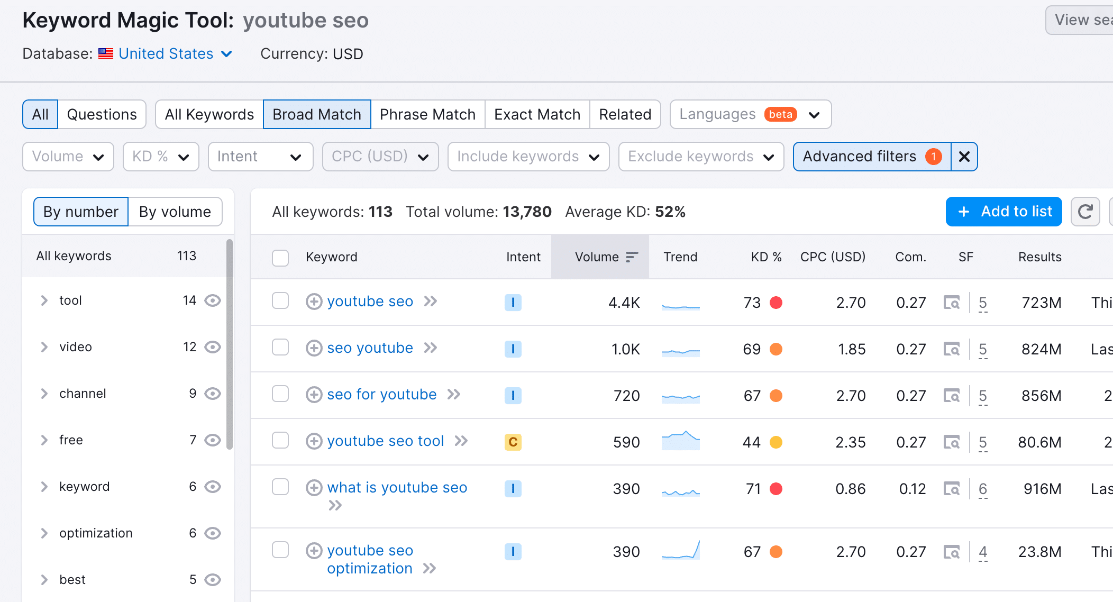Switch grouping to By volume

coord(175,212)
